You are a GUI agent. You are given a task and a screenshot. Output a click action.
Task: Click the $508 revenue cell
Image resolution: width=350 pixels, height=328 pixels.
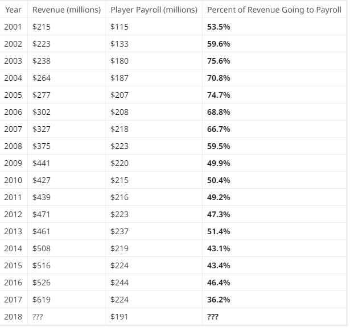pos(42,248)
